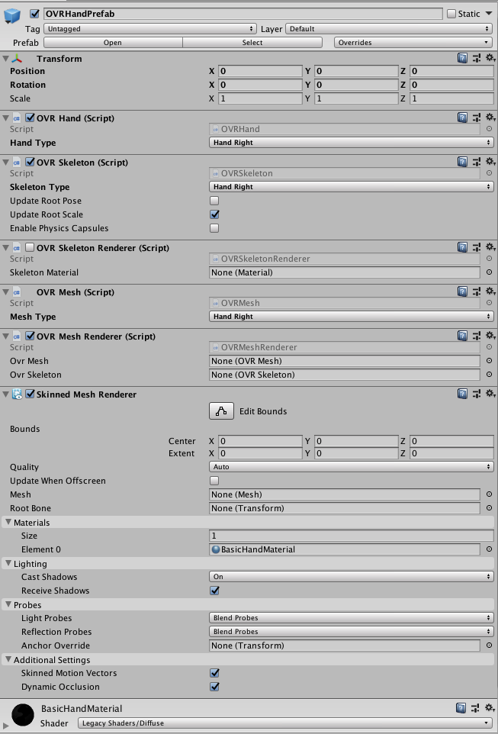Click the Element 0 BasicHandMaterial field
The width and height of the screenshot is (498, 734).
[x=345, y=549]
